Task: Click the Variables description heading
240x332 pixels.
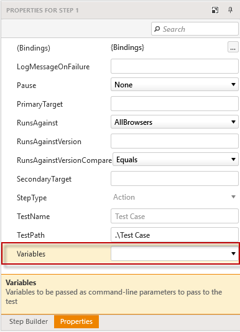Action: coord(21,283)
